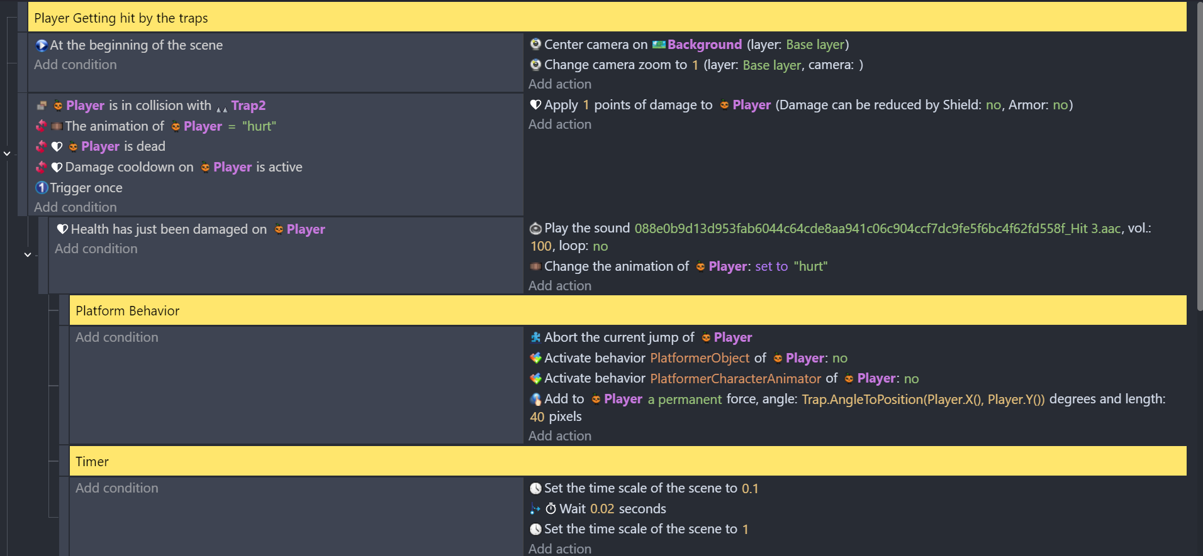
Task: Click the Armor 'no' parameter in damage action
Action: point(1061,105)
